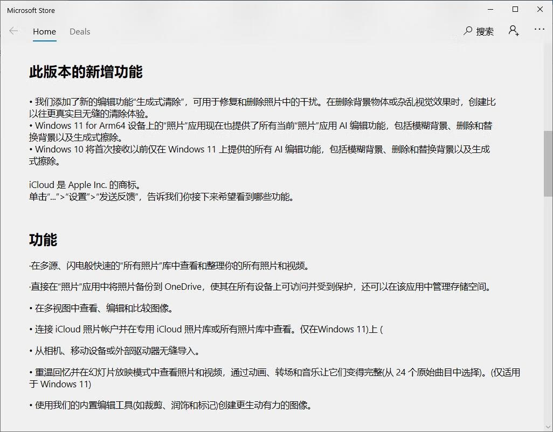The width and height of the screenshot is (553, 432).
Task: Click the line starting '重温回忆并在幻灯片'
Action: coord(274,378)
